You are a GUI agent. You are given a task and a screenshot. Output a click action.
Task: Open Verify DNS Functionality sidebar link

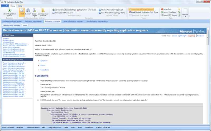click(14, 72)
